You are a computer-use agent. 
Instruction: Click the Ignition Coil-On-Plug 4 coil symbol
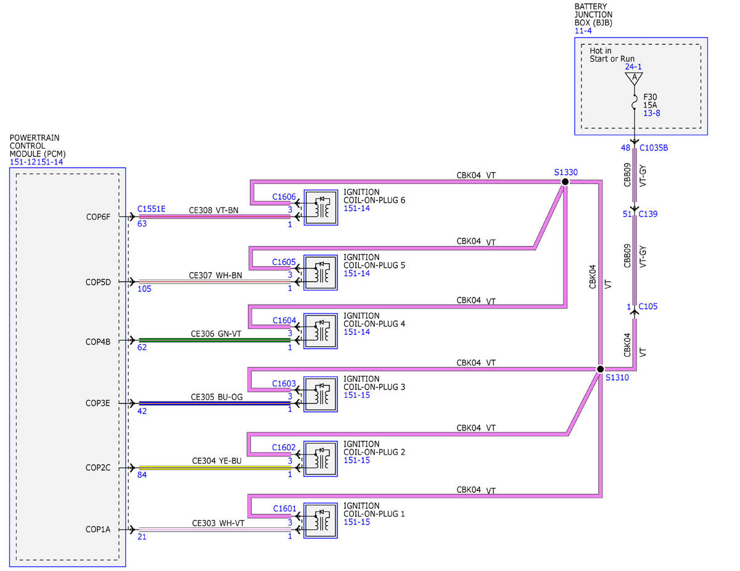(320, 331)
